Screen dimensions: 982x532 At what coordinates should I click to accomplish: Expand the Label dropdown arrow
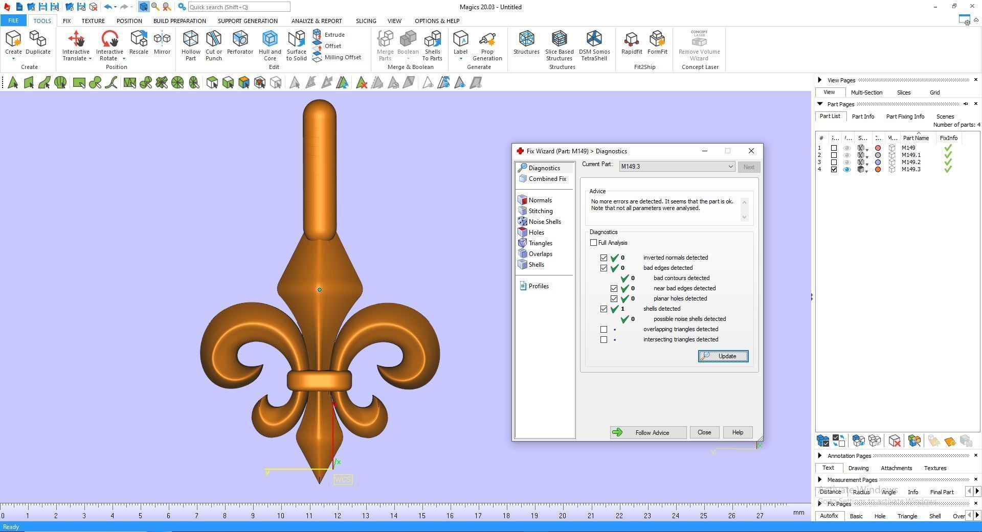click(x=460, y=59)
